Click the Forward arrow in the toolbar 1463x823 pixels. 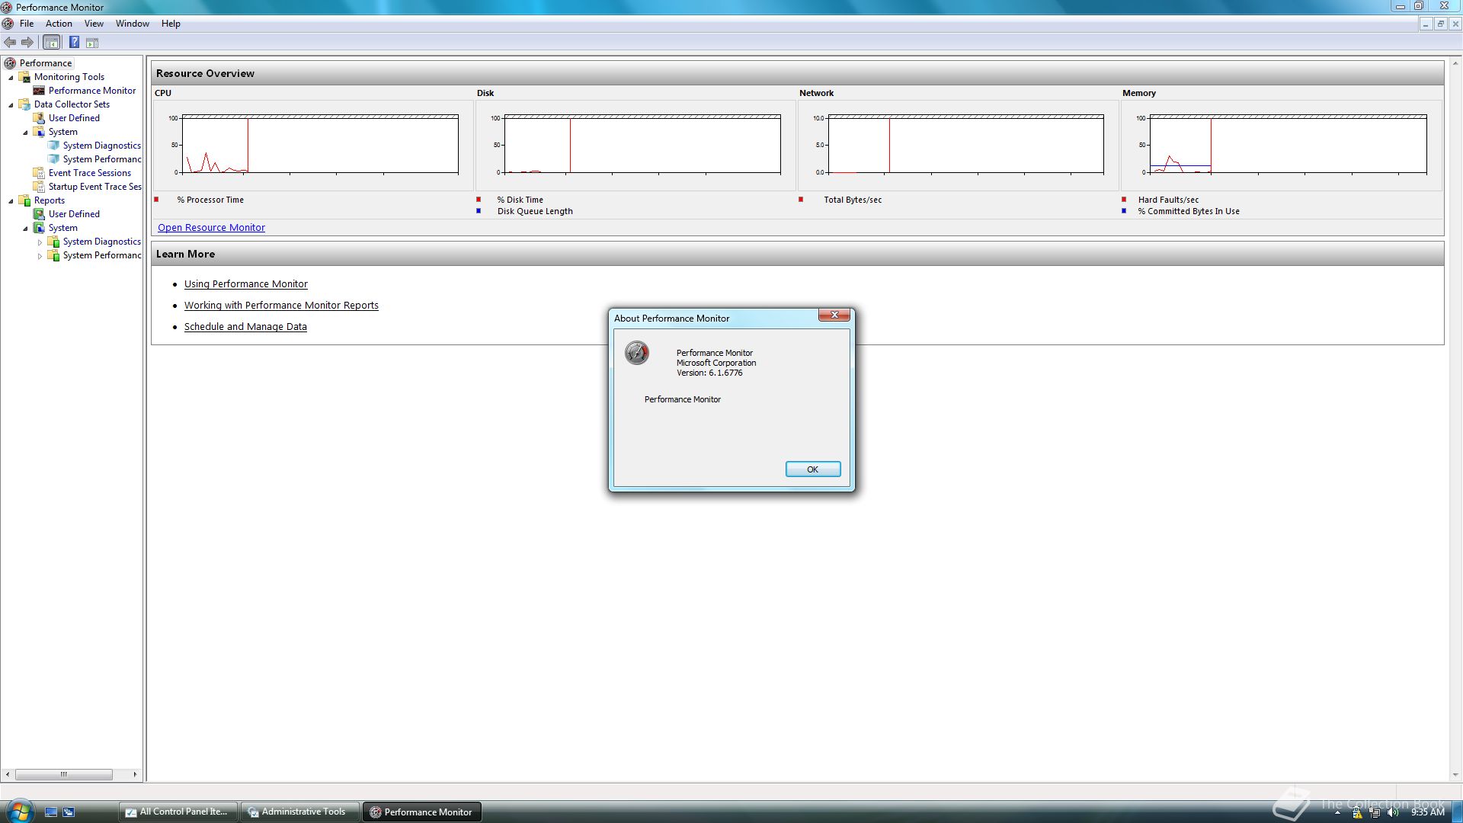(27, 43)
